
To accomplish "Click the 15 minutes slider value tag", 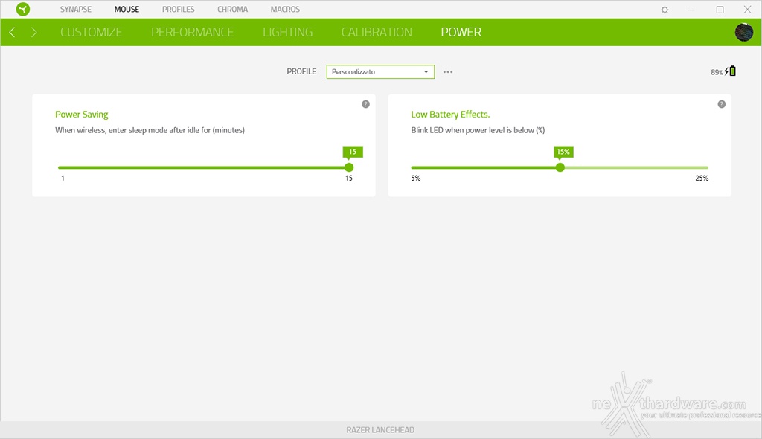I will tap(352, 153).
